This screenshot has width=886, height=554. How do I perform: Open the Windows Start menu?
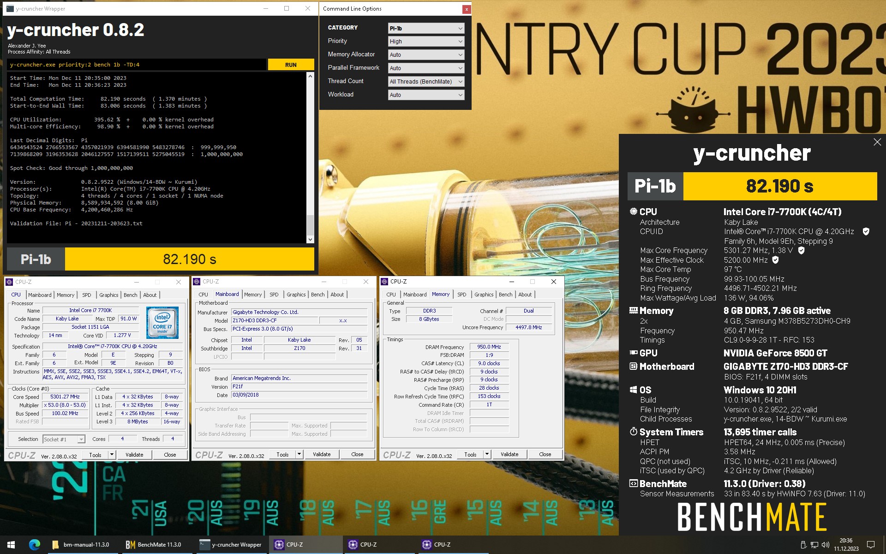pos(11,545)
